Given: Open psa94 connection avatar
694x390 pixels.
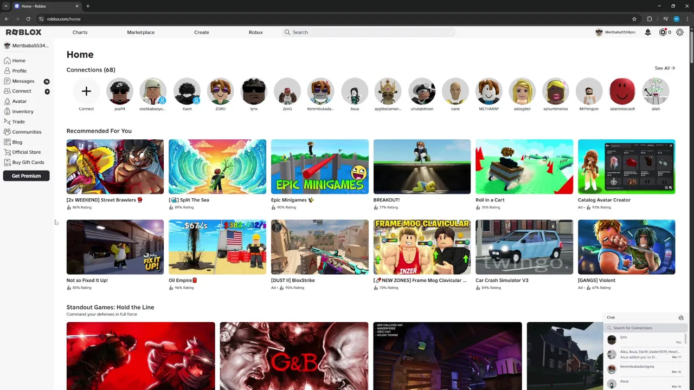Looking at the screenshot, I should point(120,92).
